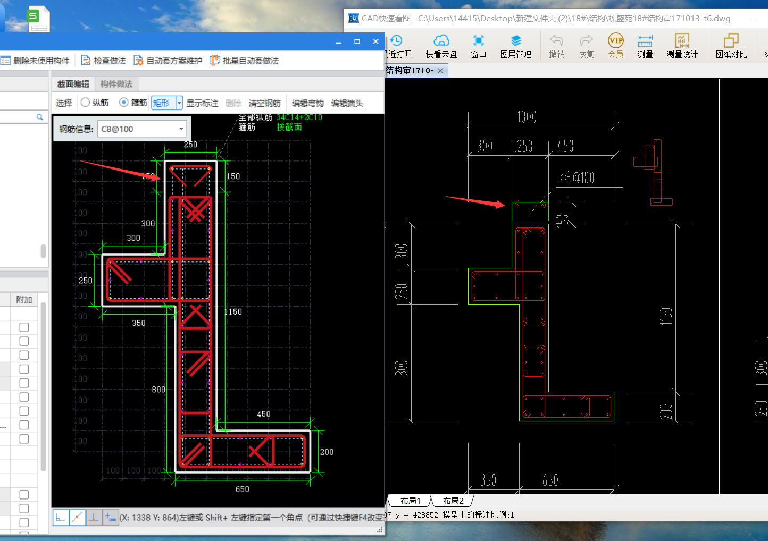This screenshot has width=768, height=541.
Task: Click the green 按截面 stirrup label
Action: 289,127
